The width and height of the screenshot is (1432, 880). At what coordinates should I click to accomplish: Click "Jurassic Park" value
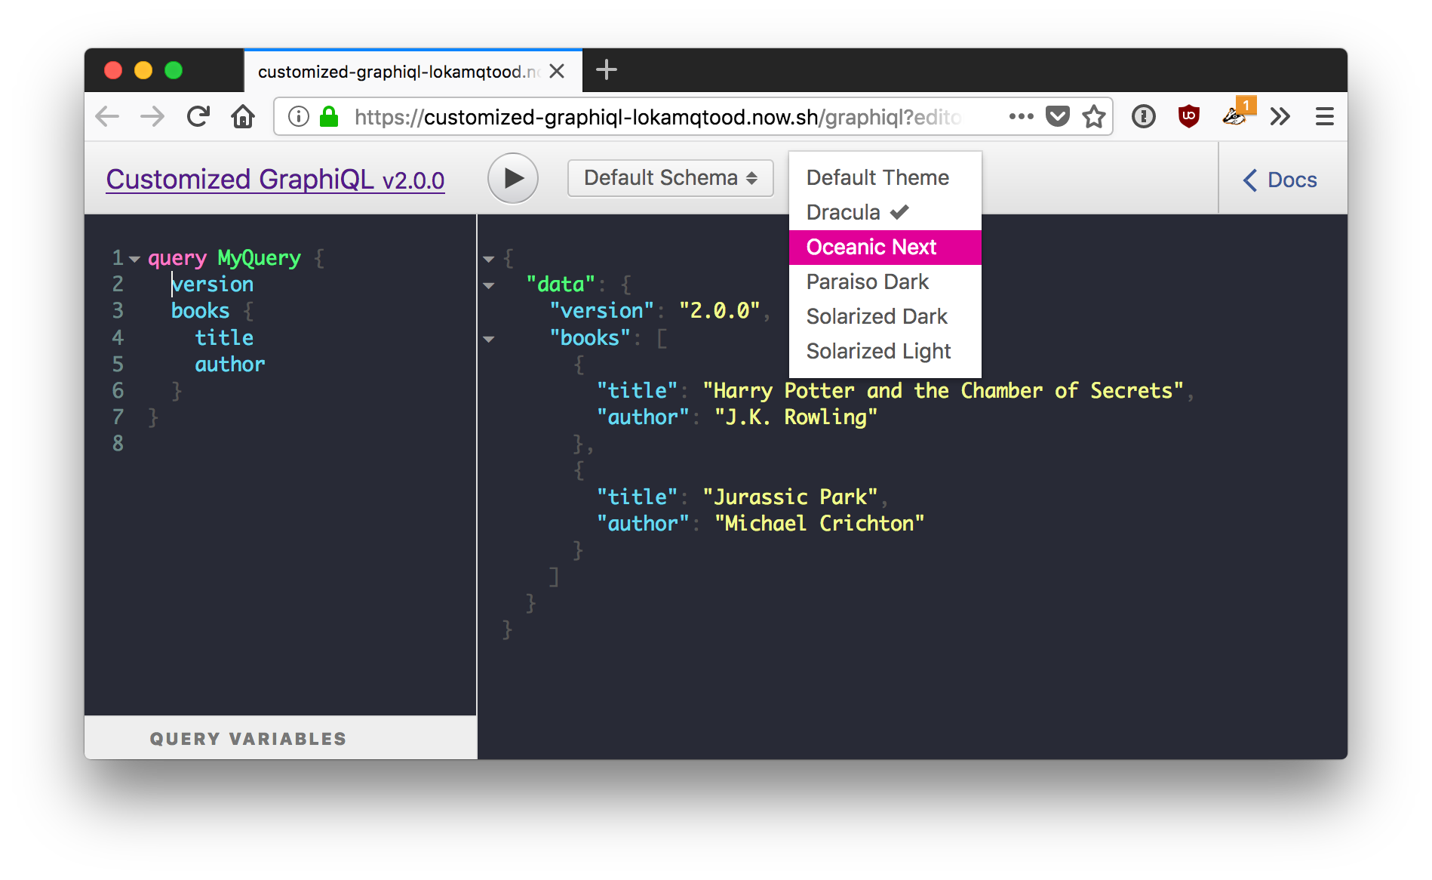tap(790, 497)
